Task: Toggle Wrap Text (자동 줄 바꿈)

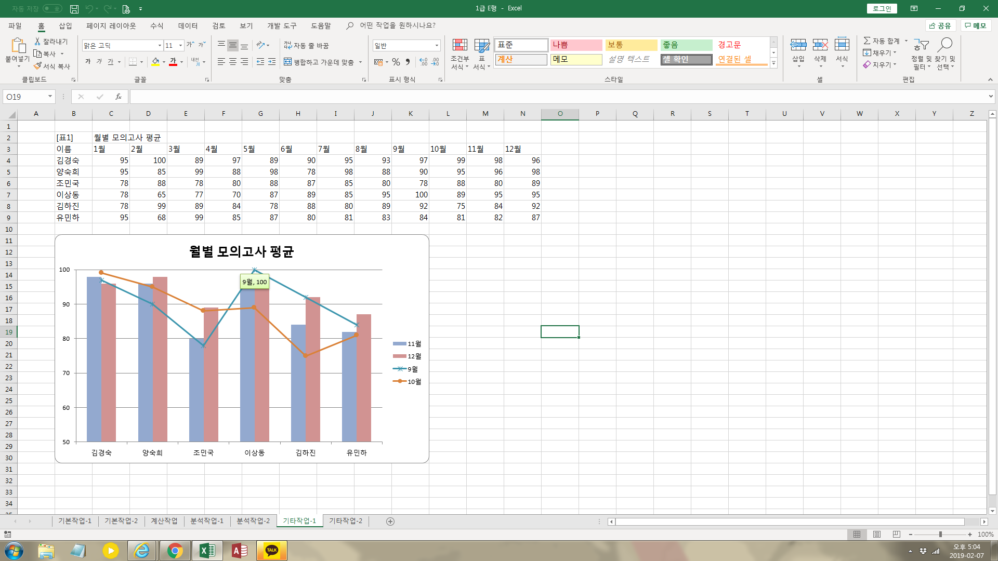Action: tap(307, 46)
